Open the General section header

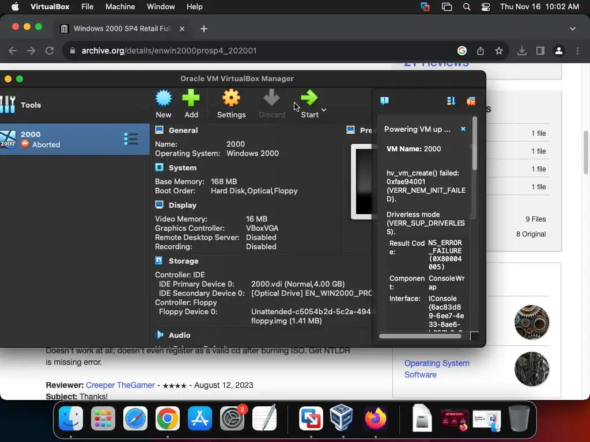183,131
